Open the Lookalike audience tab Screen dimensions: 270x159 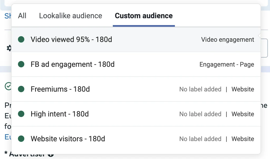point(71,16)
